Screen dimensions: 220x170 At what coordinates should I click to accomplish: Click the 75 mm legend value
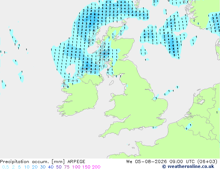click(x=67, y=167)
